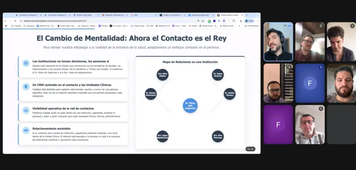This screenshot has height=170, width=356.
Task: Select the central Dr. Pérez Jefe Urgencias node
Action: click(190, 105)
